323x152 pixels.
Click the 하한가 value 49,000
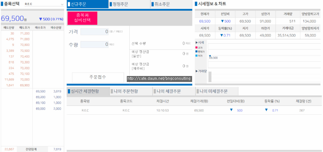265,35
